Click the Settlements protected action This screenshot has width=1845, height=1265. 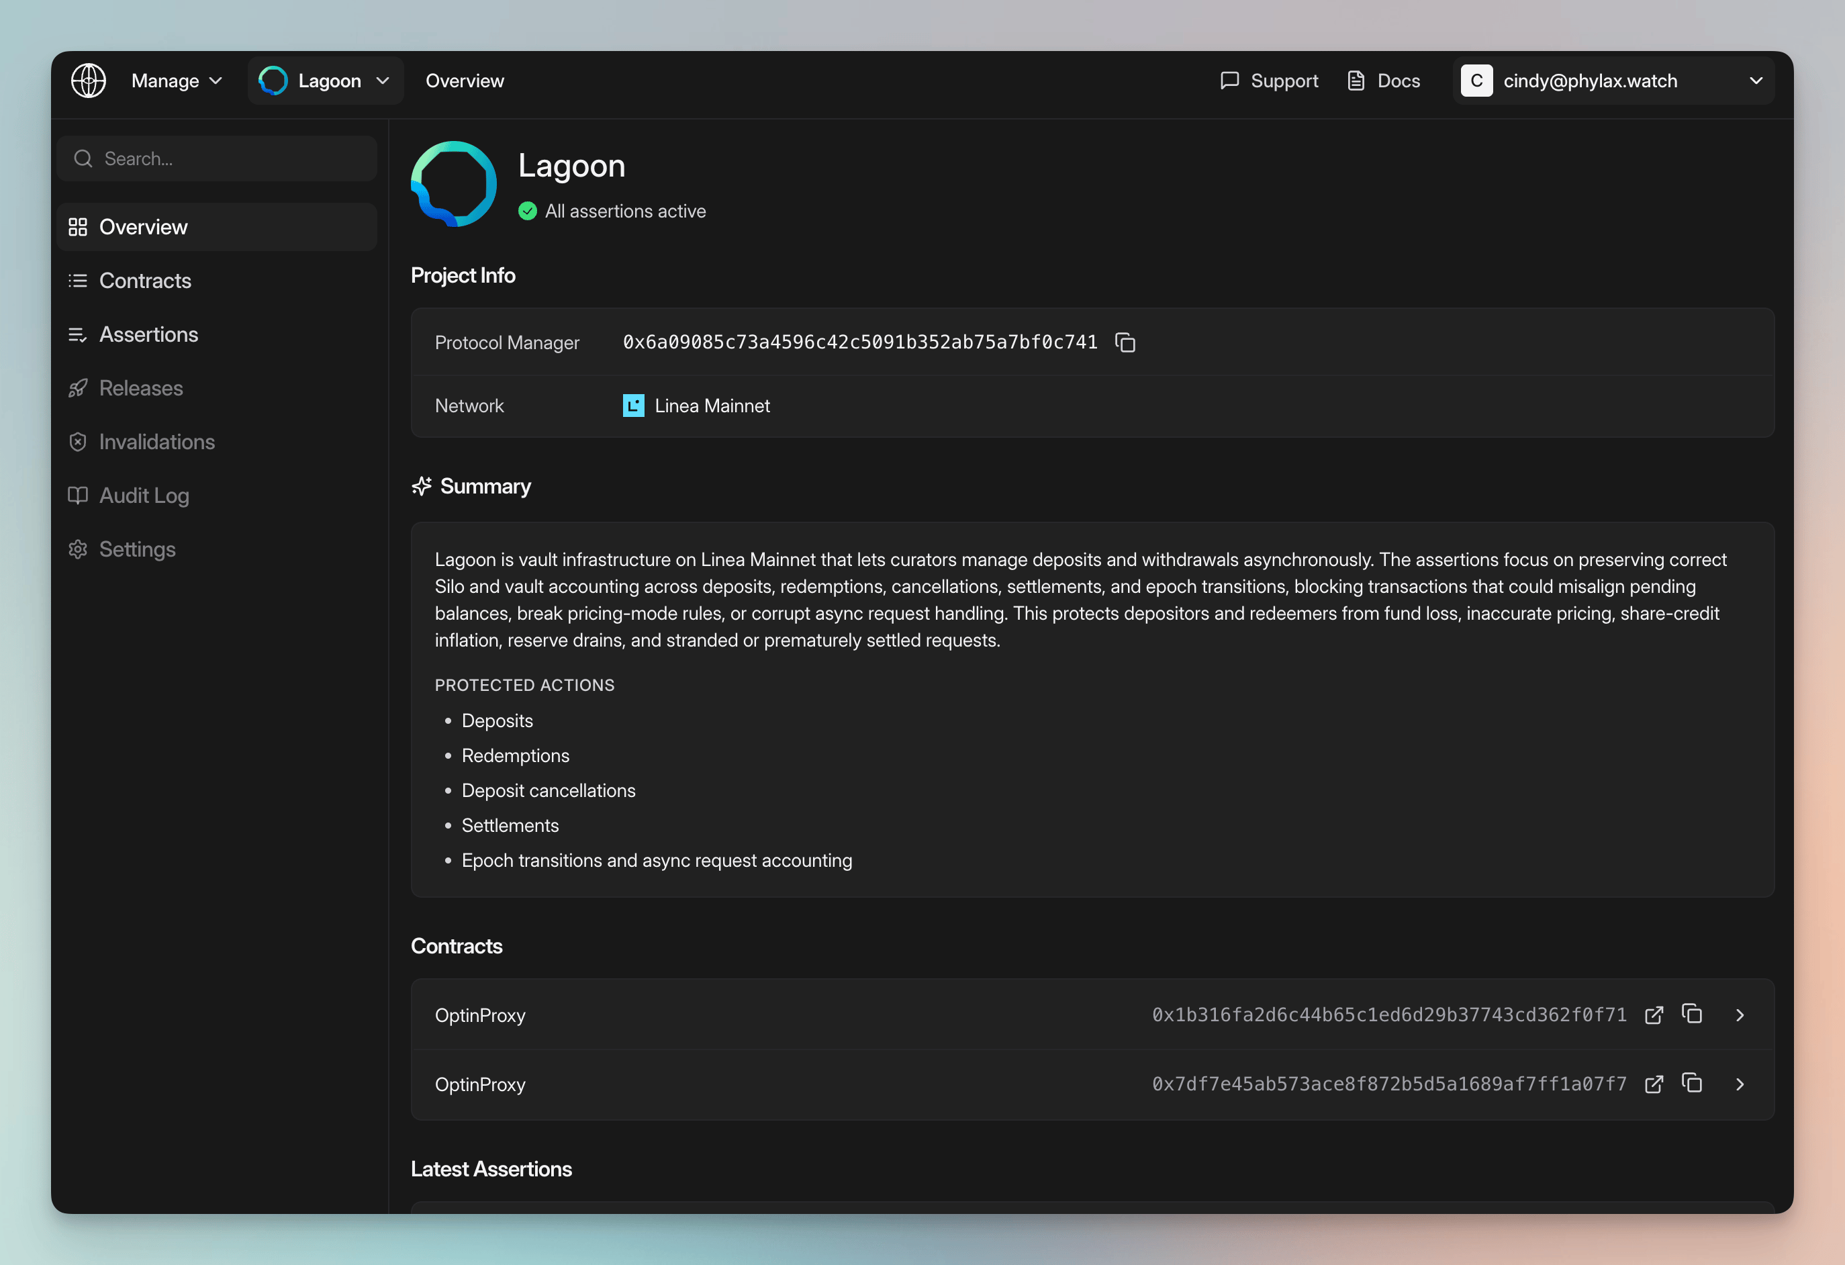coord(510,825)
